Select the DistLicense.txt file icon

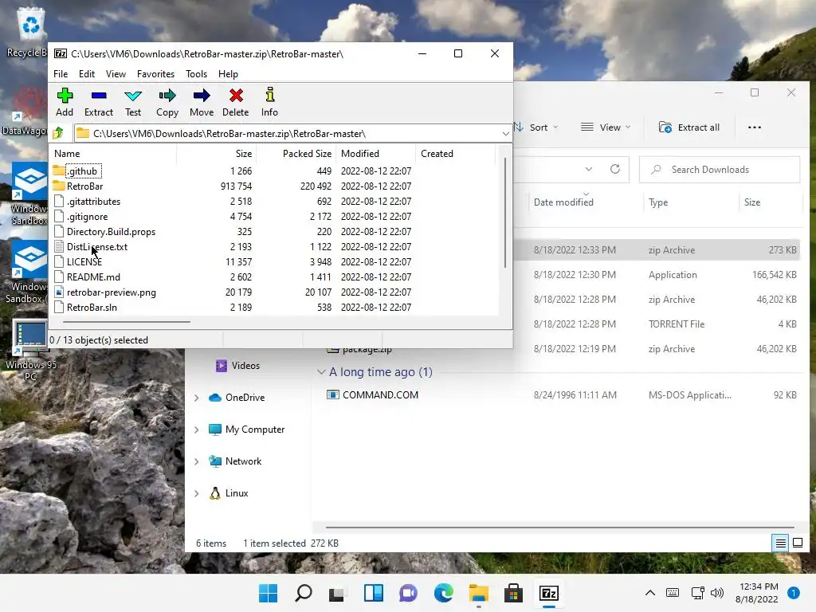[x=59, y=247]
